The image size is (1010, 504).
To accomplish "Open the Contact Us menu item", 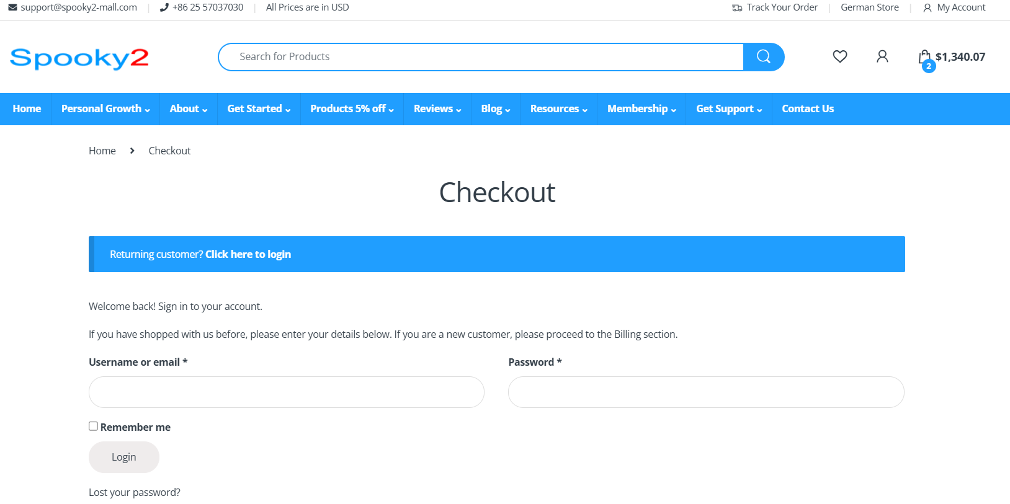I will [x=807, y=109].
